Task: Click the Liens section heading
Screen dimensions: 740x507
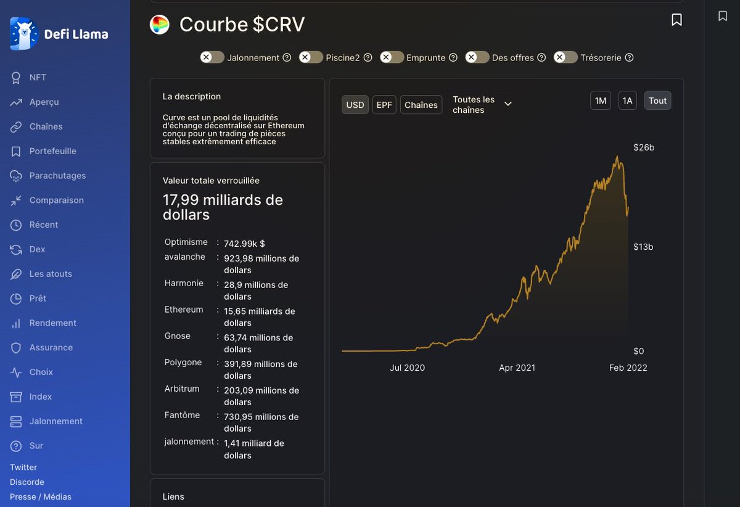Action: click(173, 497)
